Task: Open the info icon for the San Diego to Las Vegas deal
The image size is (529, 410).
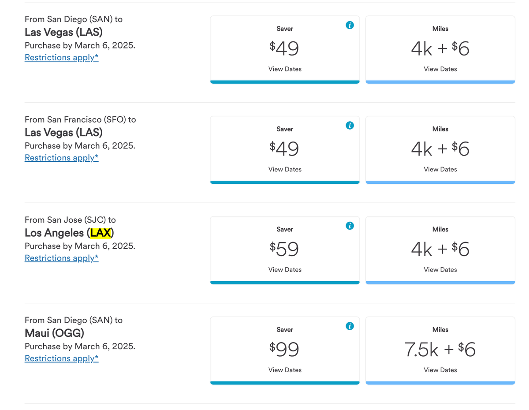Action: pos(350,25)
